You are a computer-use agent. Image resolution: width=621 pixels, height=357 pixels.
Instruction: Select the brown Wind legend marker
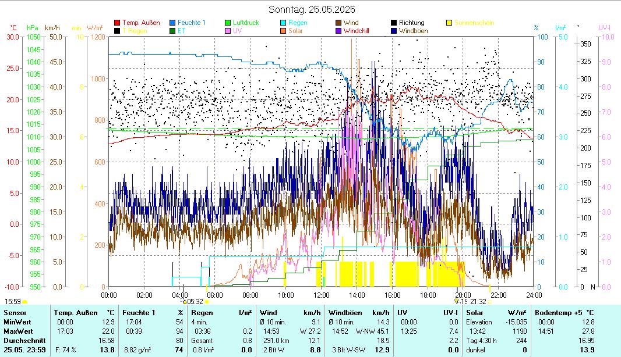pos(338,23)
